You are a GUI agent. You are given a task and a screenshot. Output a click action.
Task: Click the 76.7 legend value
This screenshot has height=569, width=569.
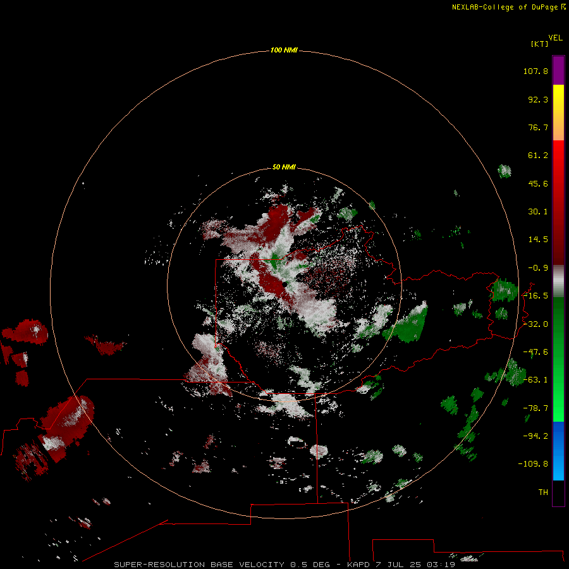[x=538, y=127]
